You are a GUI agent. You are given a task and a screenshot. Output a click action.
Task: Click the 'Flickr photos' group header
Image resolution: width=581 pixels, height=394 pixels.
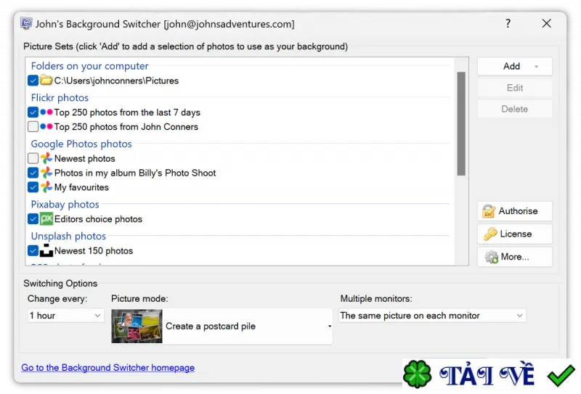[60, 98]
